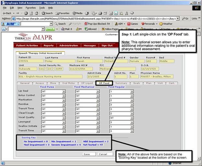Open the Home page icon
Viewport: 202px width, 166px height.
tap(37, 13)
